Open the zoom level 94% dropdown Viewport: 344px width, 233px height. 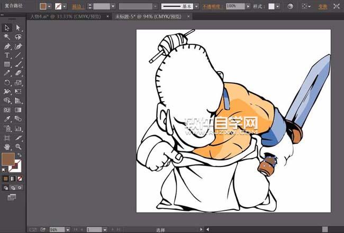(68, 229)
